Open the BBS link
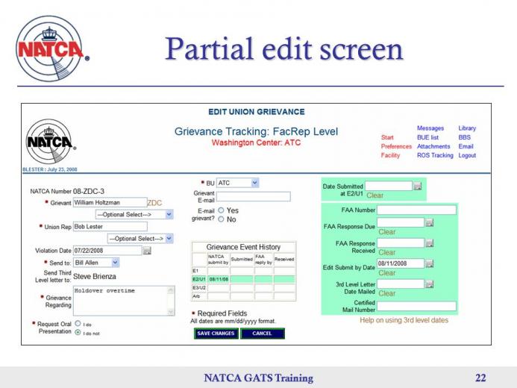Image resolution: width=517 pixels, height=388 pixels. pyautogui.click(x=464, y=137)
